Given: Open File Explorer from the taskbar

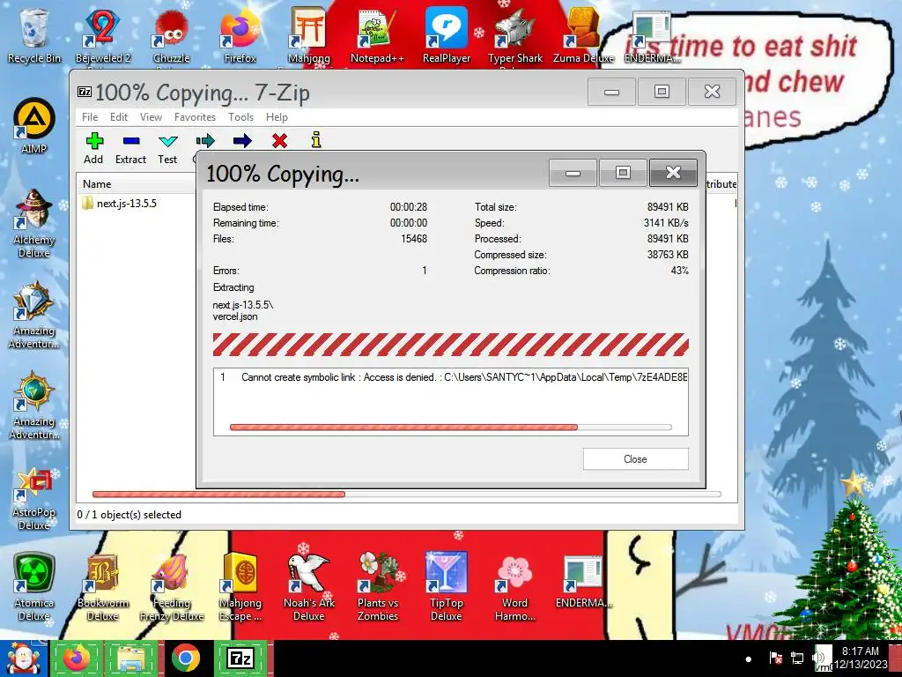Looking at the screenshot, I should coord(131,658).
